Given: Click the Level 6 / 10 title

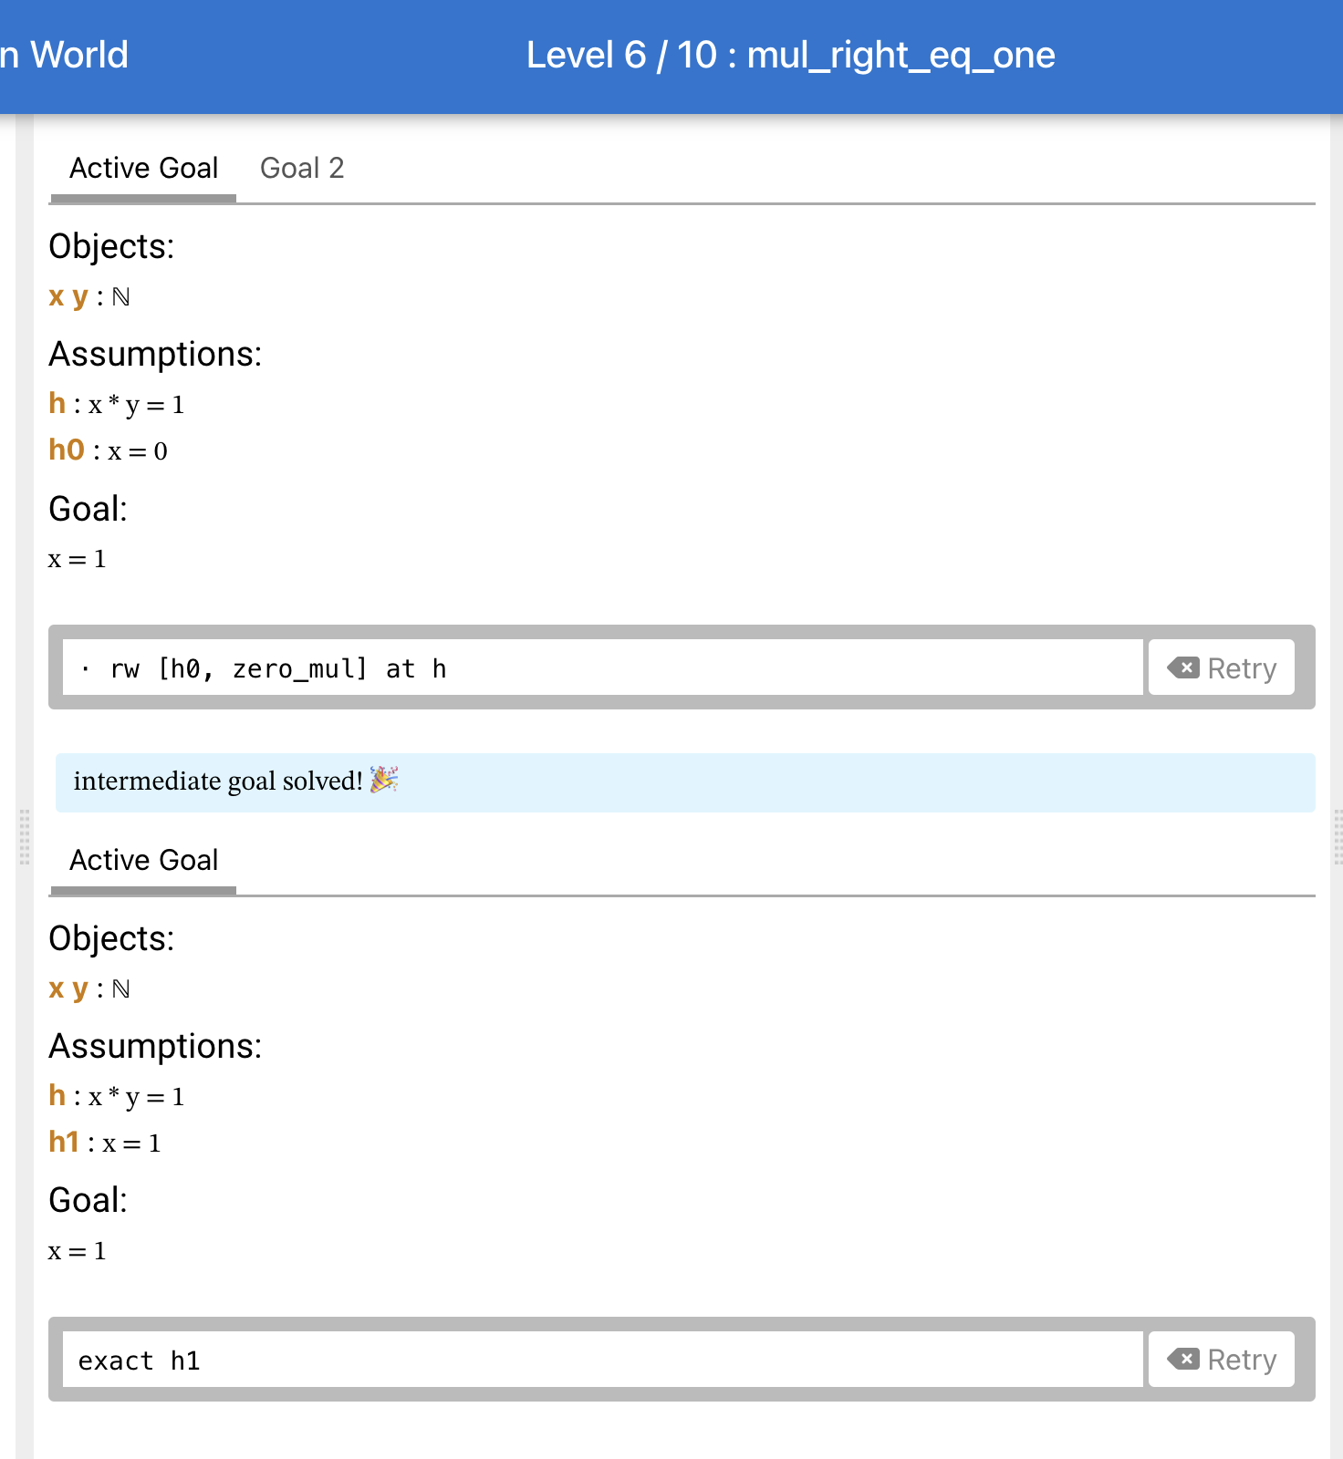Looking at the screenshot, I should pos(790,56).
